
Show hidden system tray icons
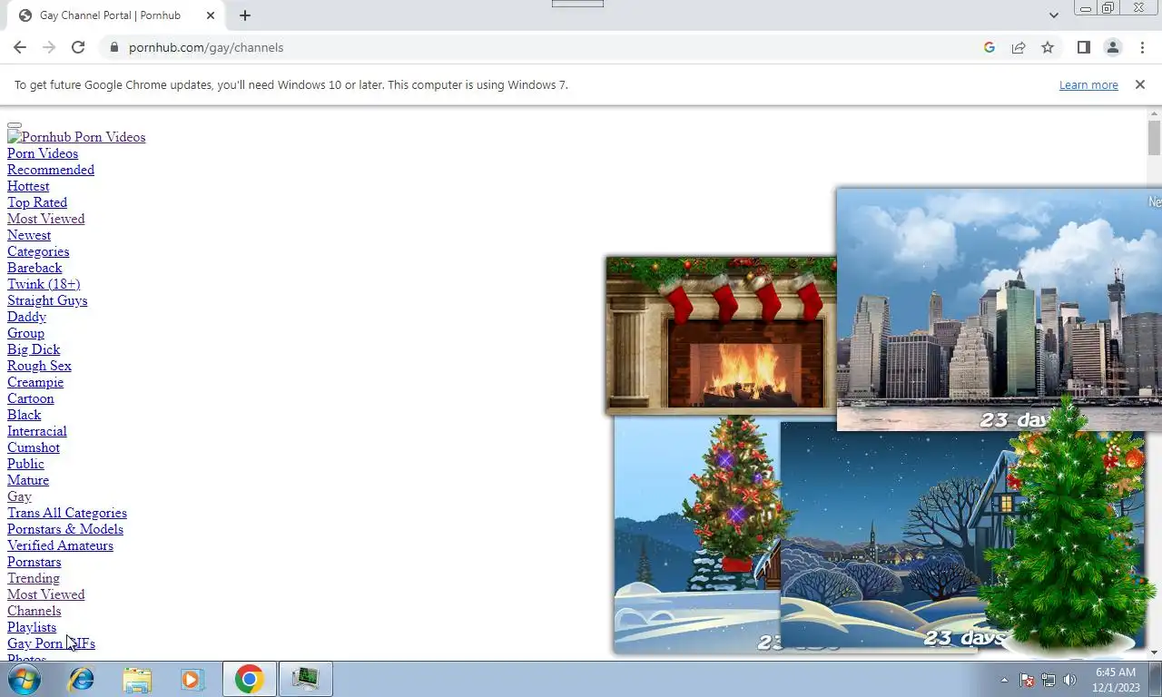(1004, 680)
